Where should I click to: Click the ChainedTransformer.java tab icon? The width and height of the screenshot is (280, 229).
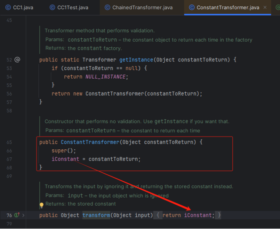(107, 7)
